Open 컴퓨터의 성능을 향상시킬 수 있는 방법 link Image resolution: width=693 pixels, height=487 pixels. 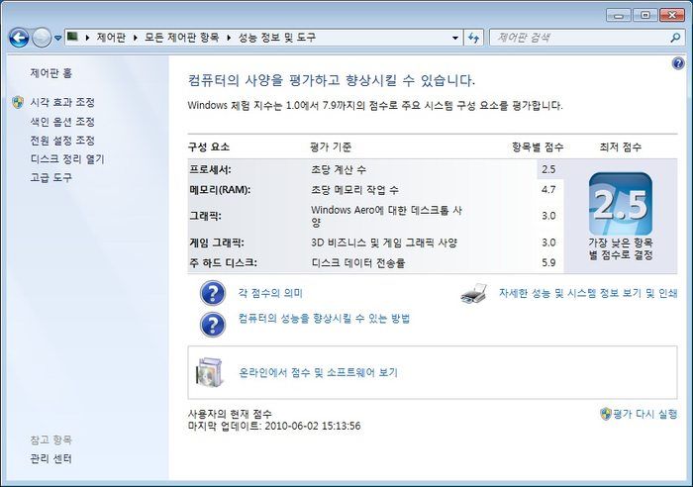[x=324, y=319]
